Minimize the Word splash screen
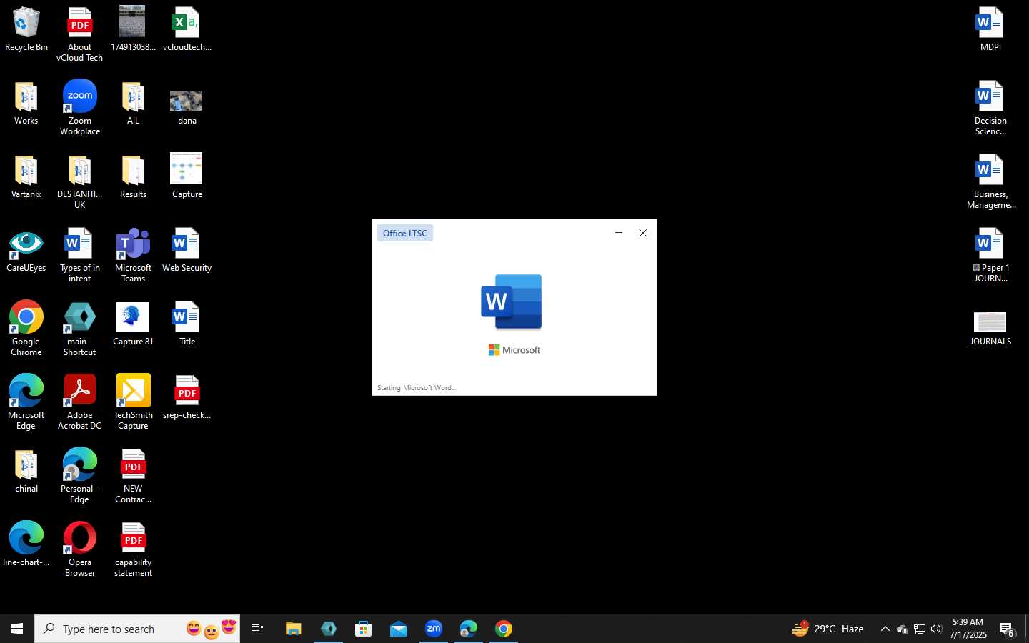Image resolution: width=1029 pixels, height=643 pixels. 619,233
